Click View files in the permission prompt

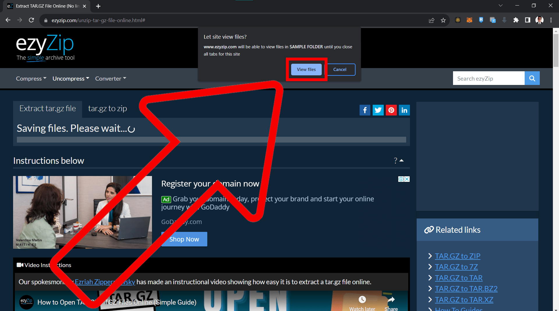(306, 69)
